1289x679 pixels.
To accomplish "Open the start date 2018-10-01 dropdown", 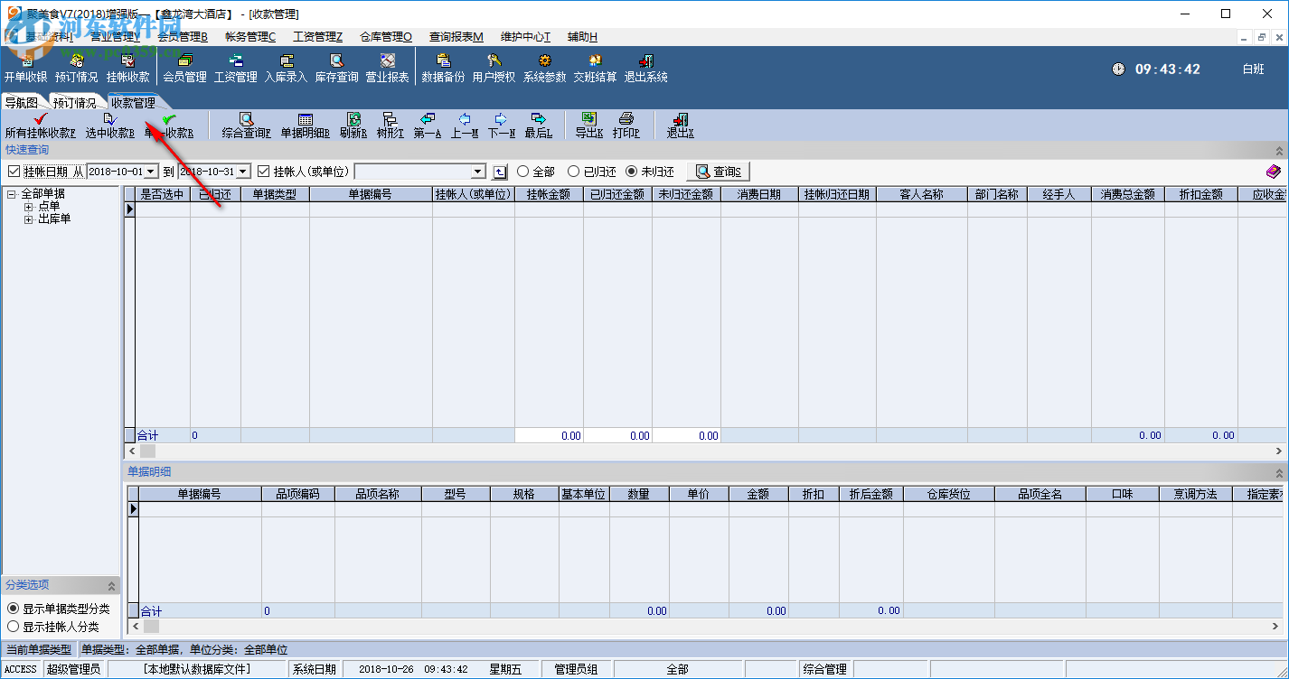I will point(151,172).
